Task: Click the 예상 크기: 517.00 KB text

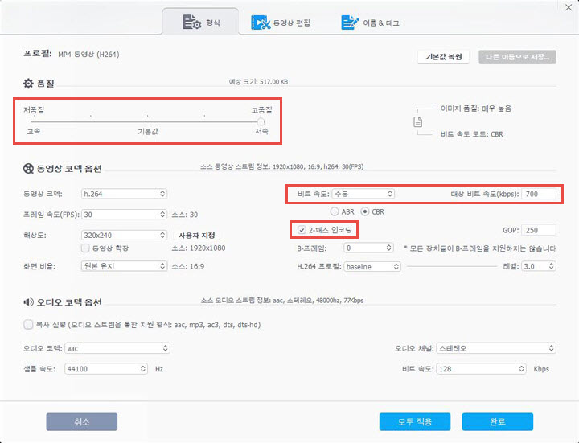Action: pos(258,81)
